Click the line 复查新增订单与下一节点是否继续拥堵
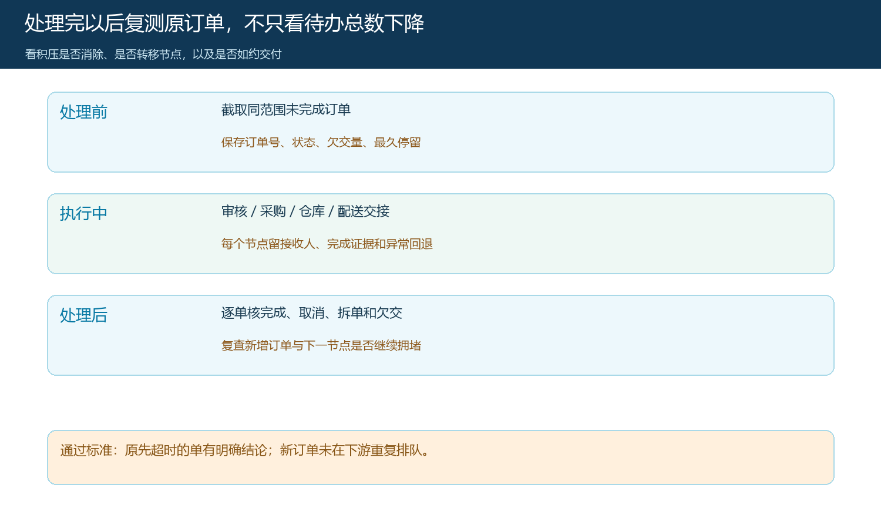The width and height of the screenshot is (881, 505). point(321,346)
